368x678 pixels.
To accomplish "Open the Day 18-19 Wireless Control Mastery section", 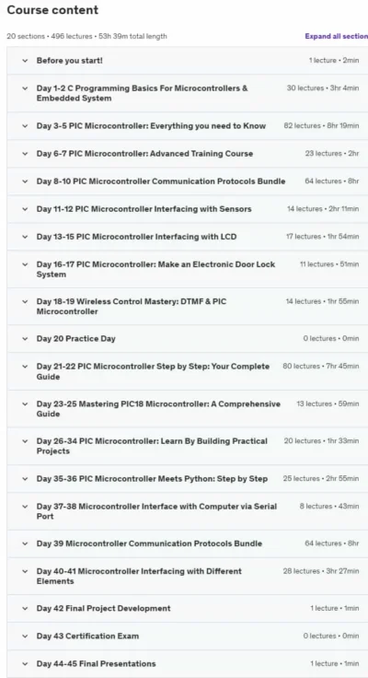I will [188, 306].
